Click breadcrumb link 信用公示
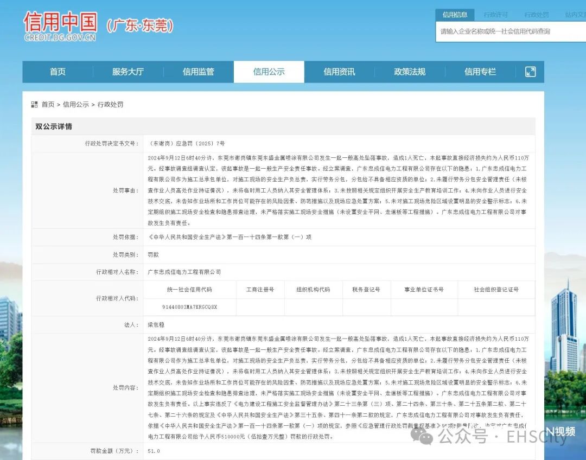 76,104
